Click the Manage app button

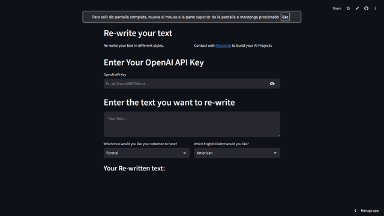367,211
